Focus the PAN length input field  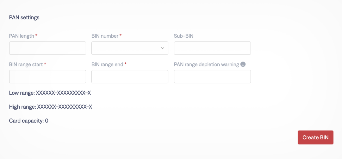point(47,48)
